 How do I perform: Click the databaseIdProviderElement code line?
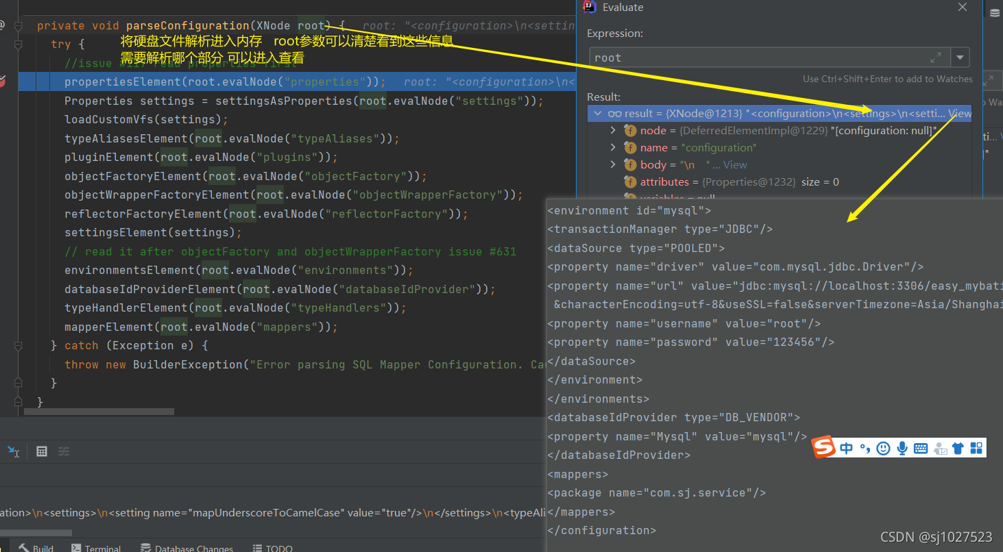click(x=280, y=289)
